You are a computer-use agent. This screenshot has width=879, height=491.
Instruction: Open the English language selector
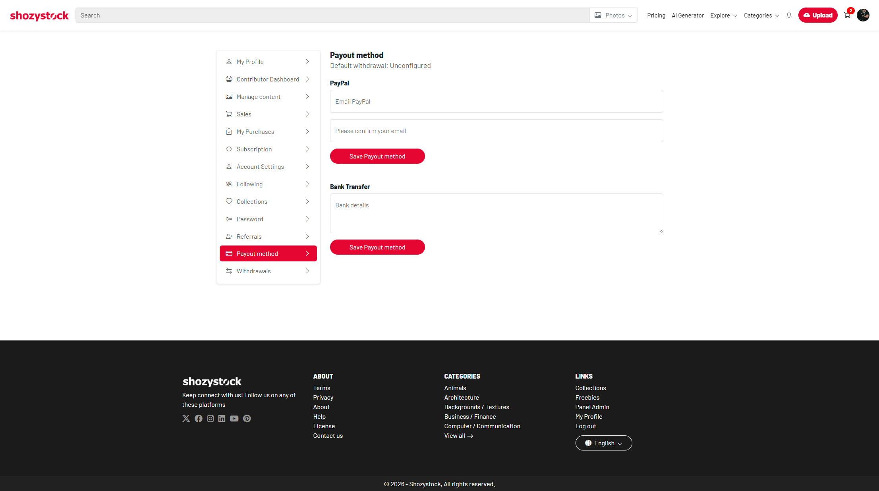tap(603, 443)
